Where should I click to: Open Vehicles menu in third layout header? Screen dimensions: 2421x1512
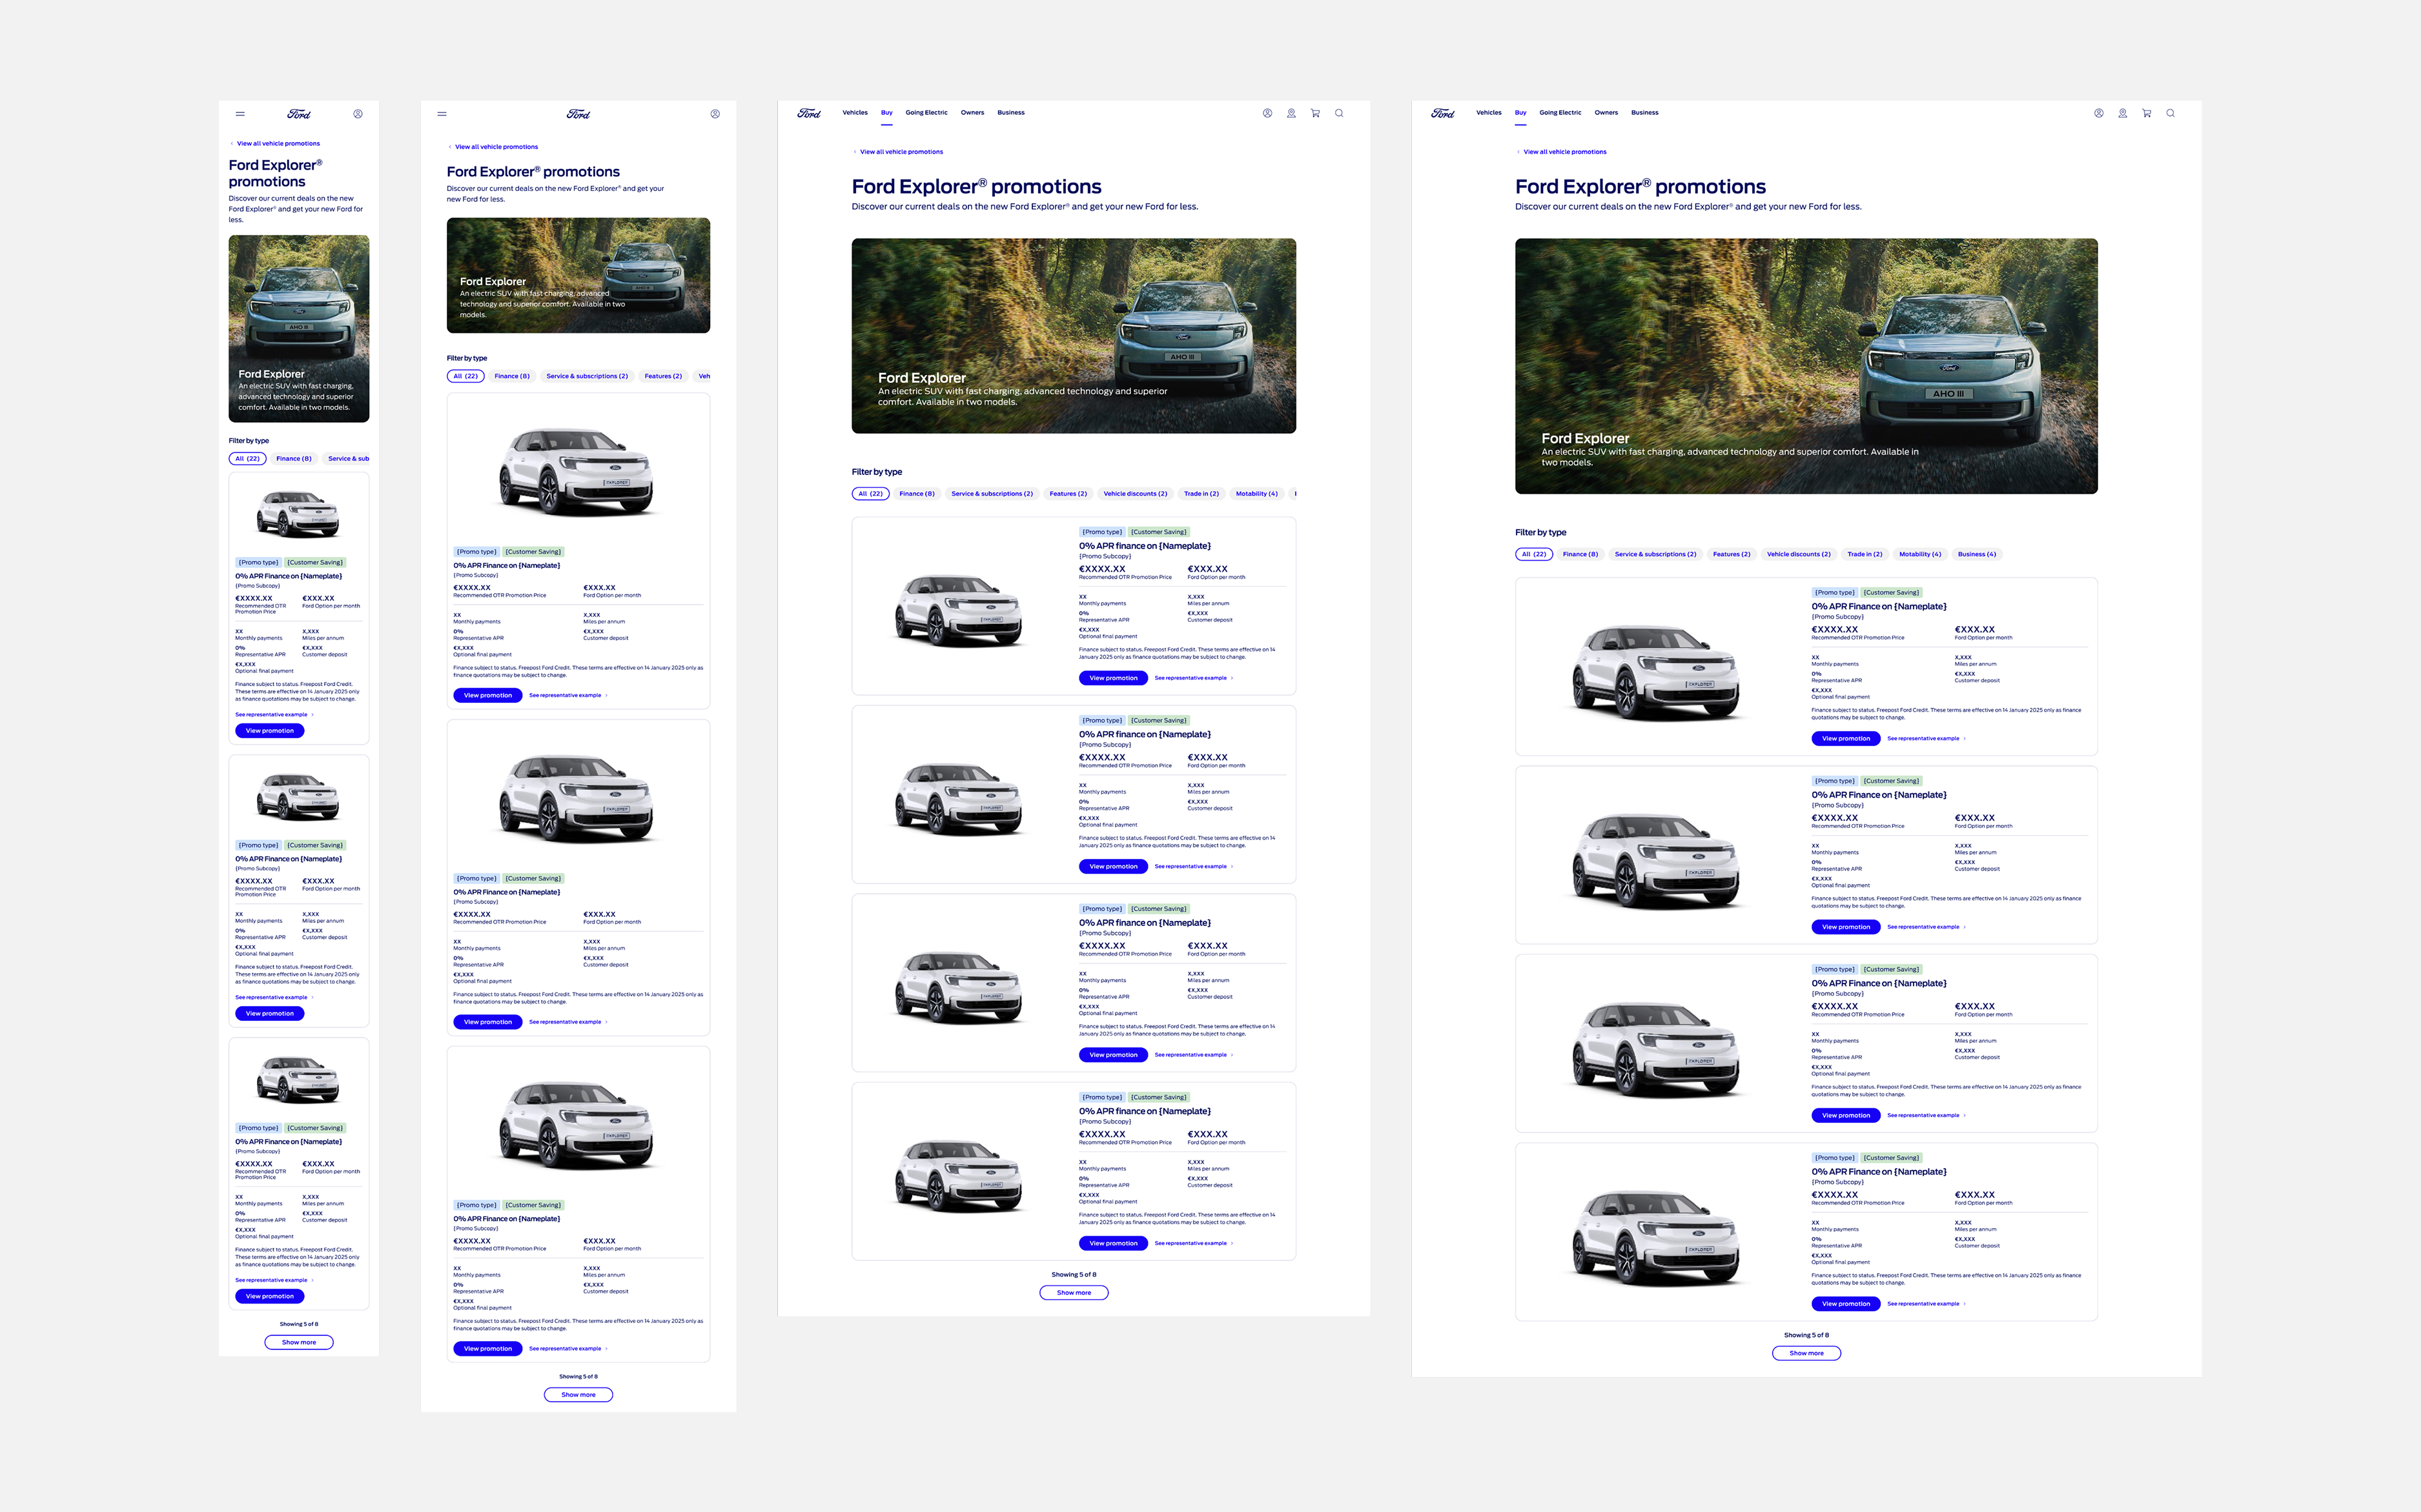pyautogui.click(x=854, y=113)
